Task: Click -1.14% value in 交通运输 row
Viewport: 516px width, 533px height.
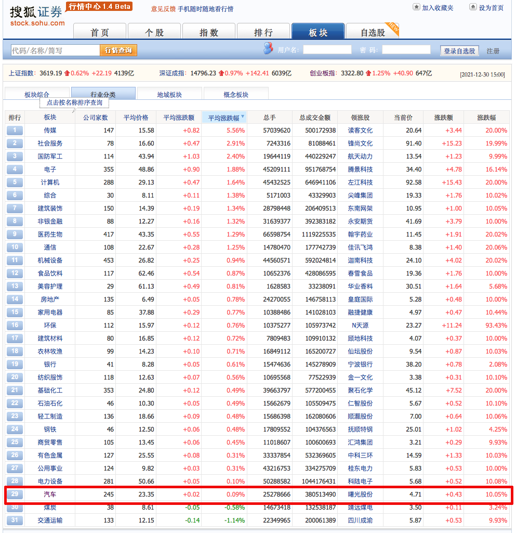Action: tap(234, 521)
